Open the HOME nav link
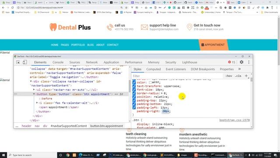The height and width of the screenshot is (158, 280). (x=54, y=45)
